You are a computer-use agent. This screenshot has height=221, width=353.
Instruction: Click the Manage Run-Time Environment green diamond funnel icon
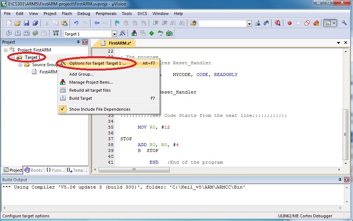(160, 34)
